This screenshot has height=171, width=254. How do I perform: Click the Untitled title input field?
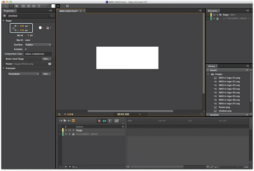click(x=28, y=16)
